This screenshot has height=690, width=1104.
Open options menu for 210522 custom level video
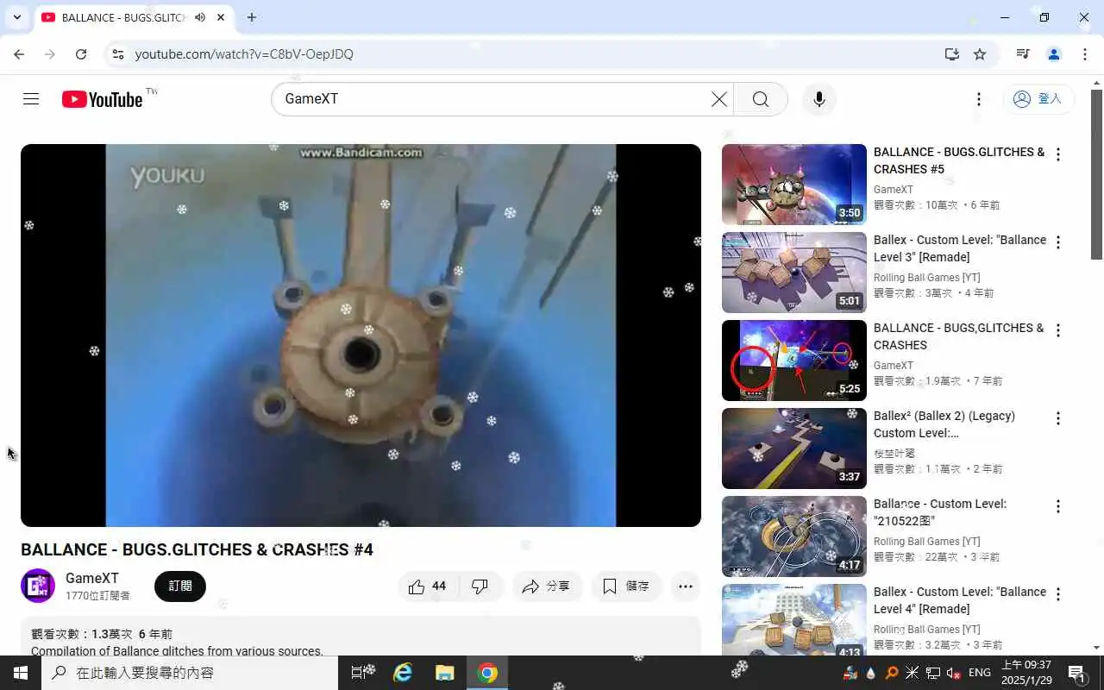pyautogui.click(x=1058, y=506)
